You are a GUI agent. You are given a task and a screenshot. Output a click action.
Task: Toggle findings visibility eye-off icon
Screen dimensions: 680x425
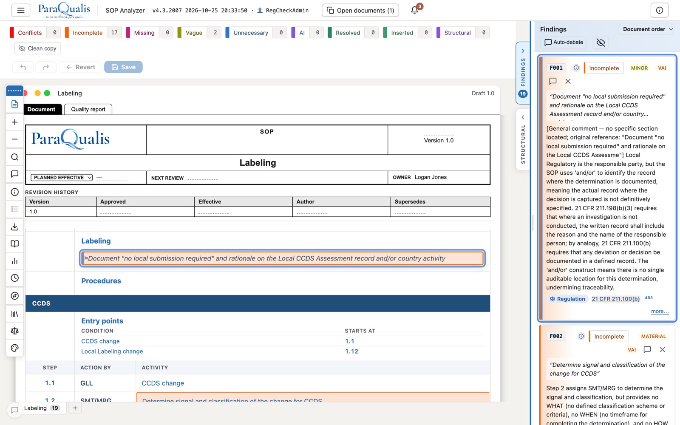(x=601, y=42)
